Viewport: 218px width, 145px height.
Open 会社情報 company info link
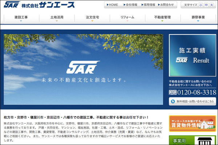click(130, 5)
